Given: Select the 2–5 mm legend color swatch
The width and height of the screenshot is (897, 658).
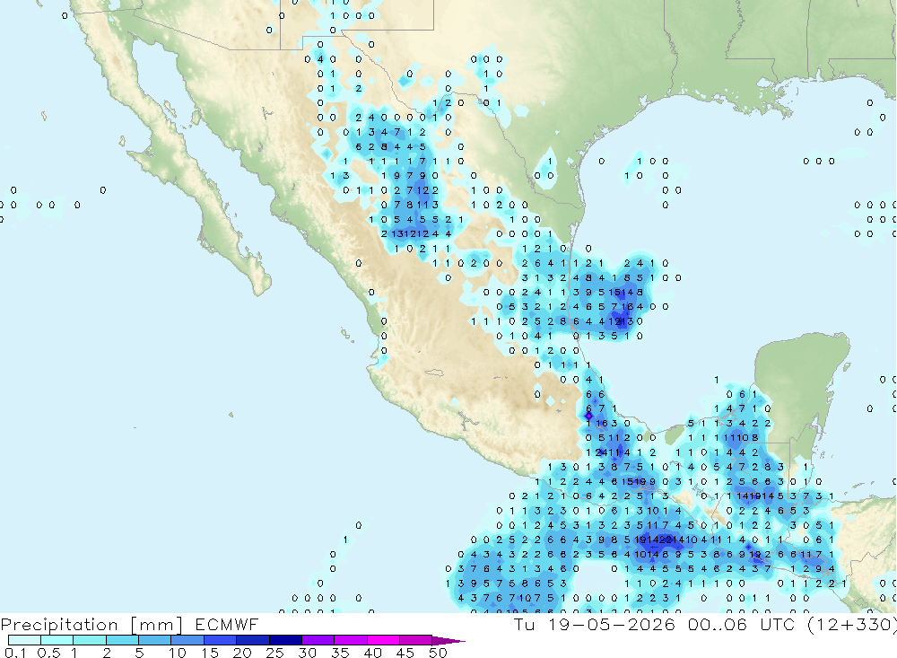Looking at the screenshot, I should pyautogui.click(x=122, y=640).
